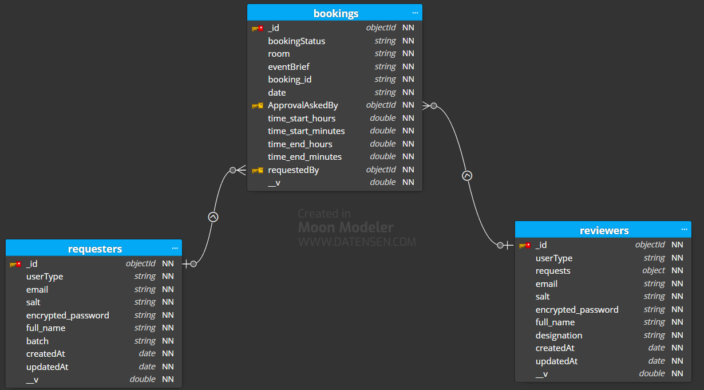Click the circled arrow on reviewers relationship line
The height and width of the screenshot is (390, 704).
pos(467,176)
